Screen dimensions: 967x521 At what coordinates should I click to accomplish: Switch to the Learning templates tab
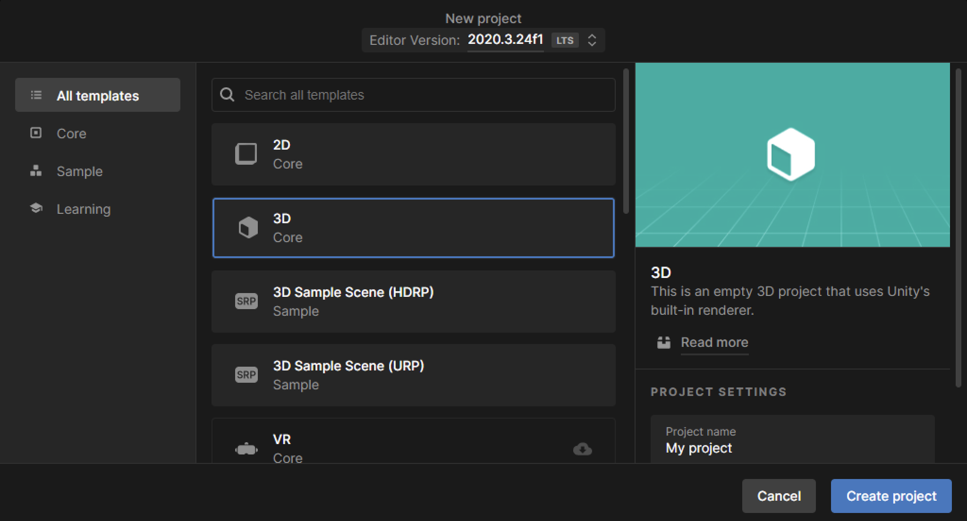pos(84,209)
